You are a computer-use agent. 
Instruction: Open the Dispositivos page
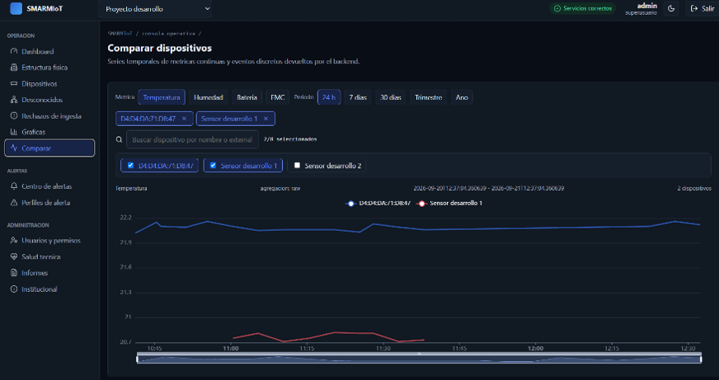pyautogui.click(x=49, y=83)
